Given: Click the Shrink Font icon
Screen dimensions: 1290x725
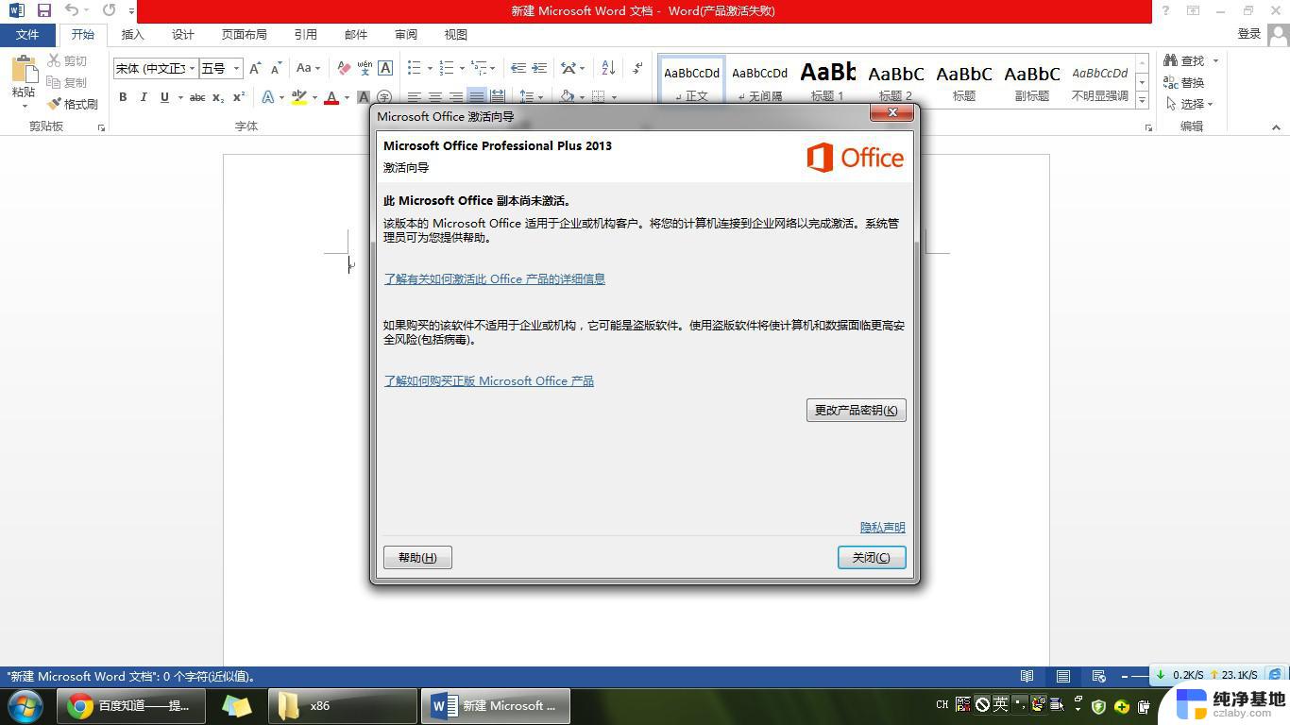Looking at the screenshot, I should point(276,68).
